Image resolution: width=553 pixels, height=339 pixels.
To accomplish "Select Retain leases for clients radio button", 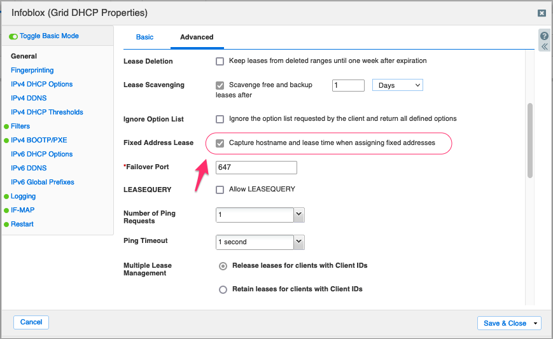I will point(223,289).
